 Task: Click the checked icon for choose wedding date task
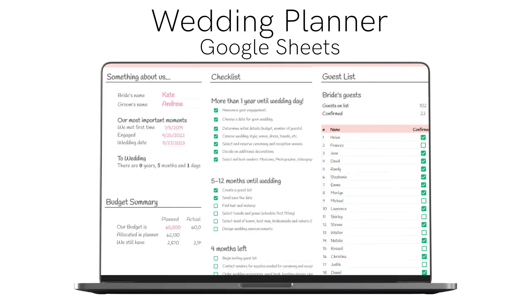216,119
